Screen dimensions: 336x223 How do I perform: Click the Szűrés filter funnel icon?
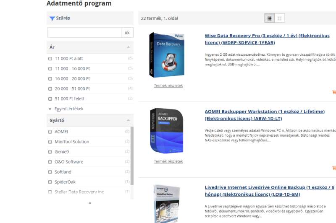tap(52, 18)
